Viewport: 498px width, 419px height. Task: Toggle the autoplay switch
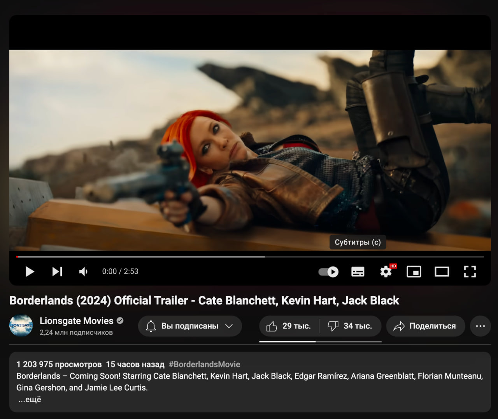pos(328,272)
